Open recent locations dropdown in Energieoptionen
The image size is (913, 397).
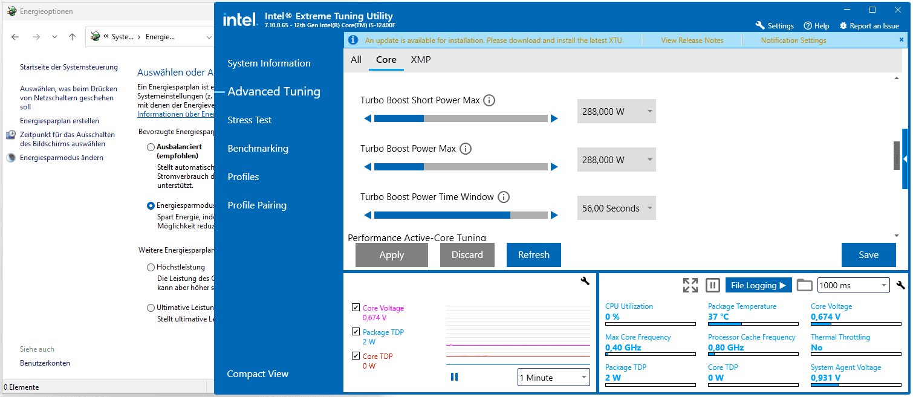click(x=54, y=37)
